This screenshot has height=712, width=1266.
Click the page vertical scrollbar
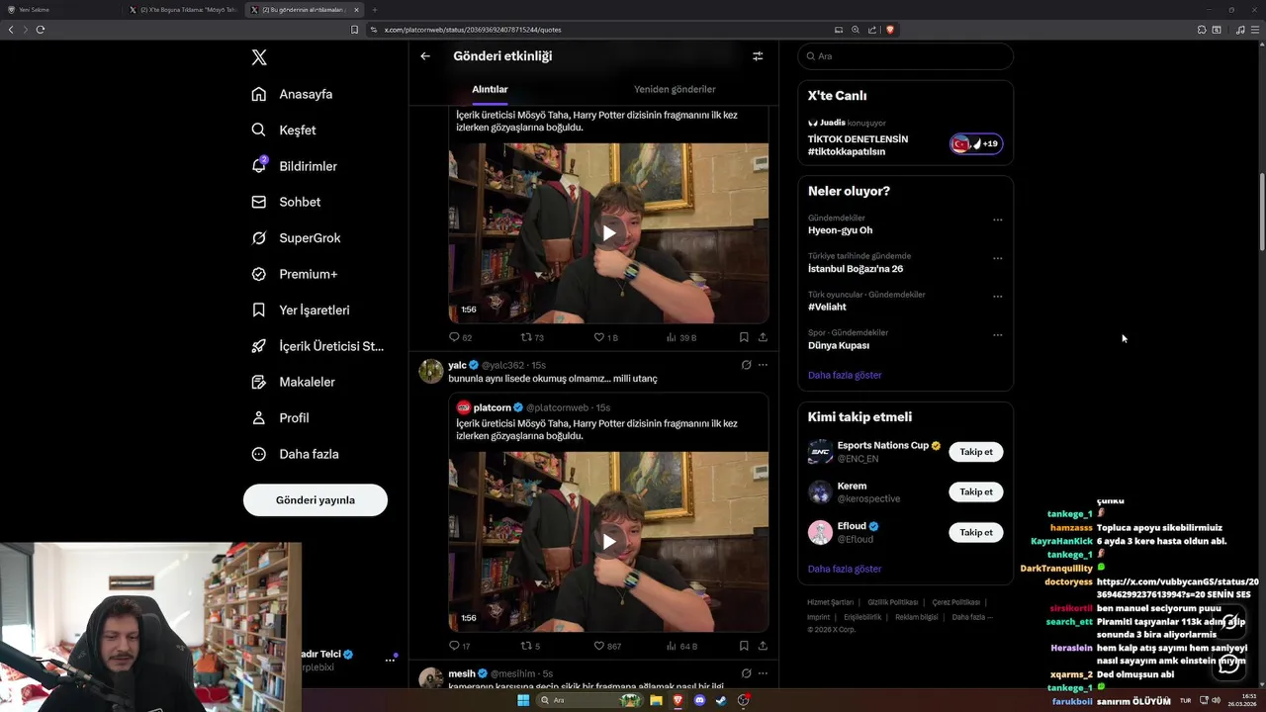click(1261, 213)
